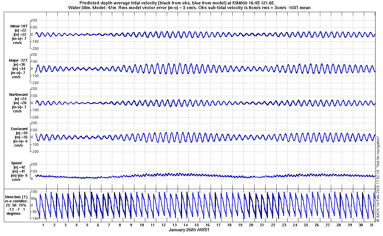
Task: Click day '31' on the date axis
Action: [372, 225]
